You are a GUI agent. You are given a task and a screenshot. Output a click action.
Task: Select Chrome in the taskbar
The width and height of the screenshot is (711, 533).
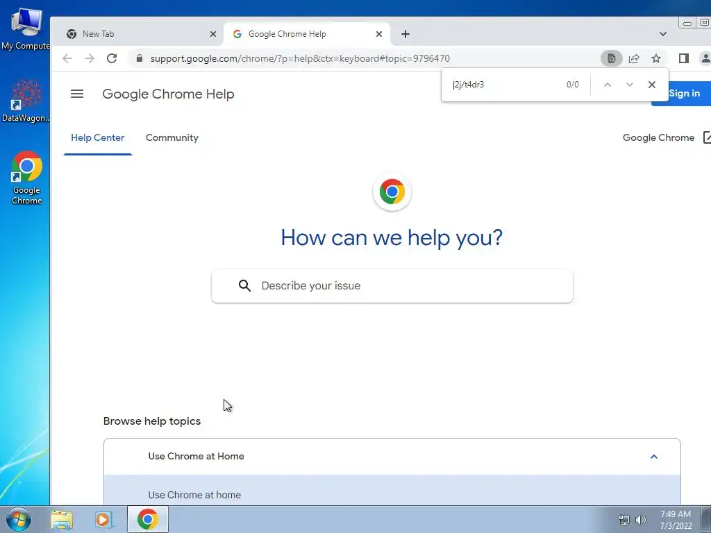(148, 519)
